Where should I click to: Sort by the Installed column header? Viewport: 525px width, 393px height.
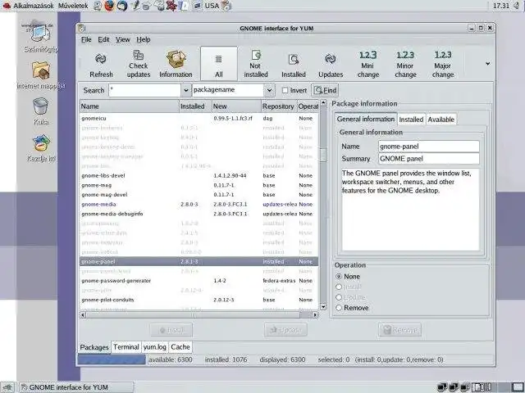pos(195,106)
